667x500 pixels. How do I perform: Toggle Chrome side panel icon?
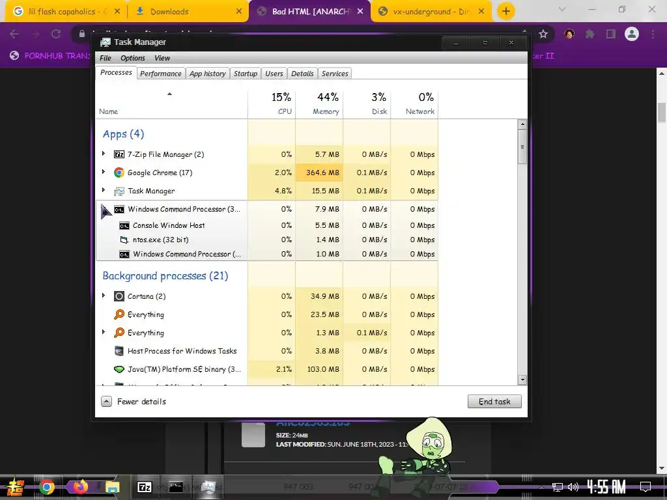[x=611, y=34]
